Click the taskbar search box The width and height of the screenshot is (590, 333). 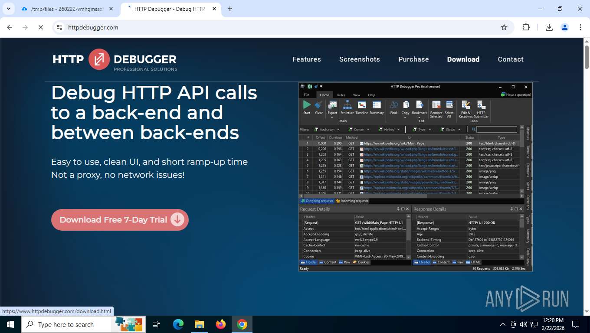[x=82, y=324]
